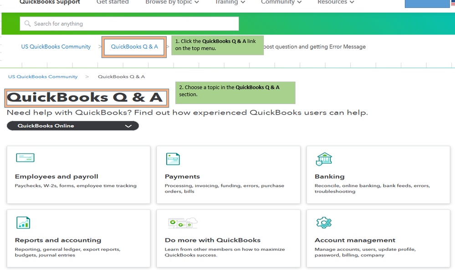Click the 'Need help with QuickBooks?' subtitle text
This screenshot has height=270, width=455.
(x=187, y=113)
